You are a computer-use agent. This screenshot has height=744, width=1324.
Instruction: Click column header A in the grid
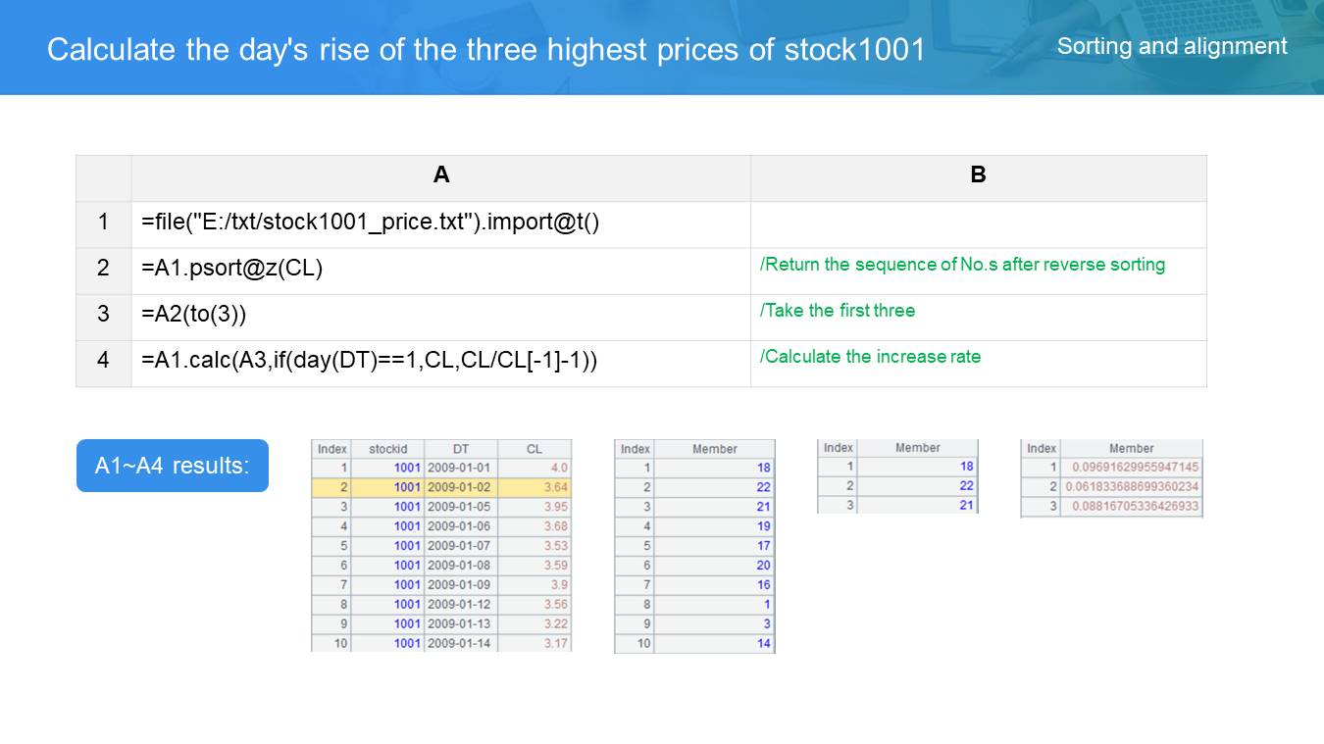point(441,176)
